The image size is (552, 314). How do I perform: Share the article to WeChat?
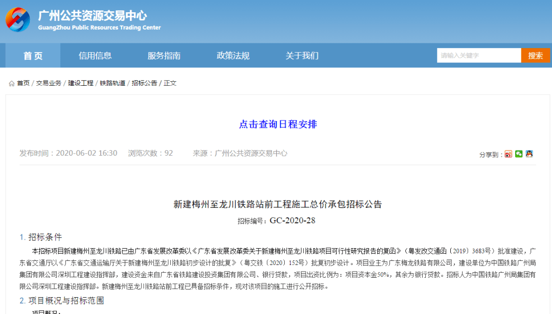[519, 154]
